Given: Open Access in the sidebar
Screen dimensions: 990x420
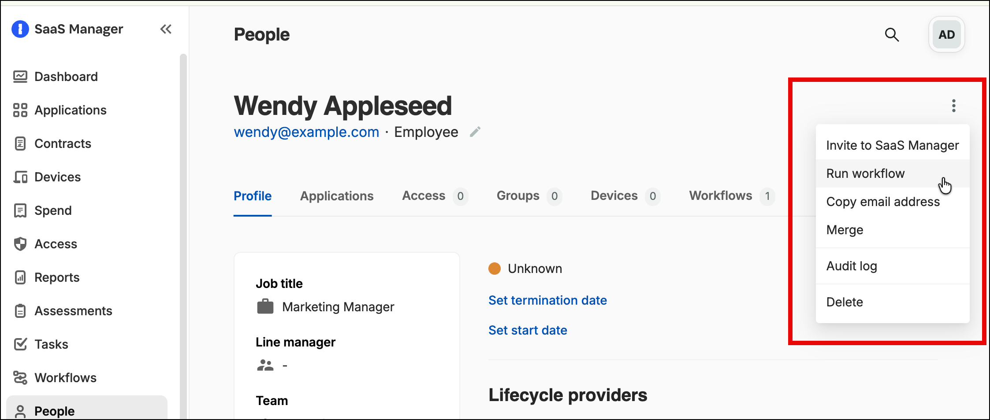Looking at the screenshot, I should click(45, 244).
